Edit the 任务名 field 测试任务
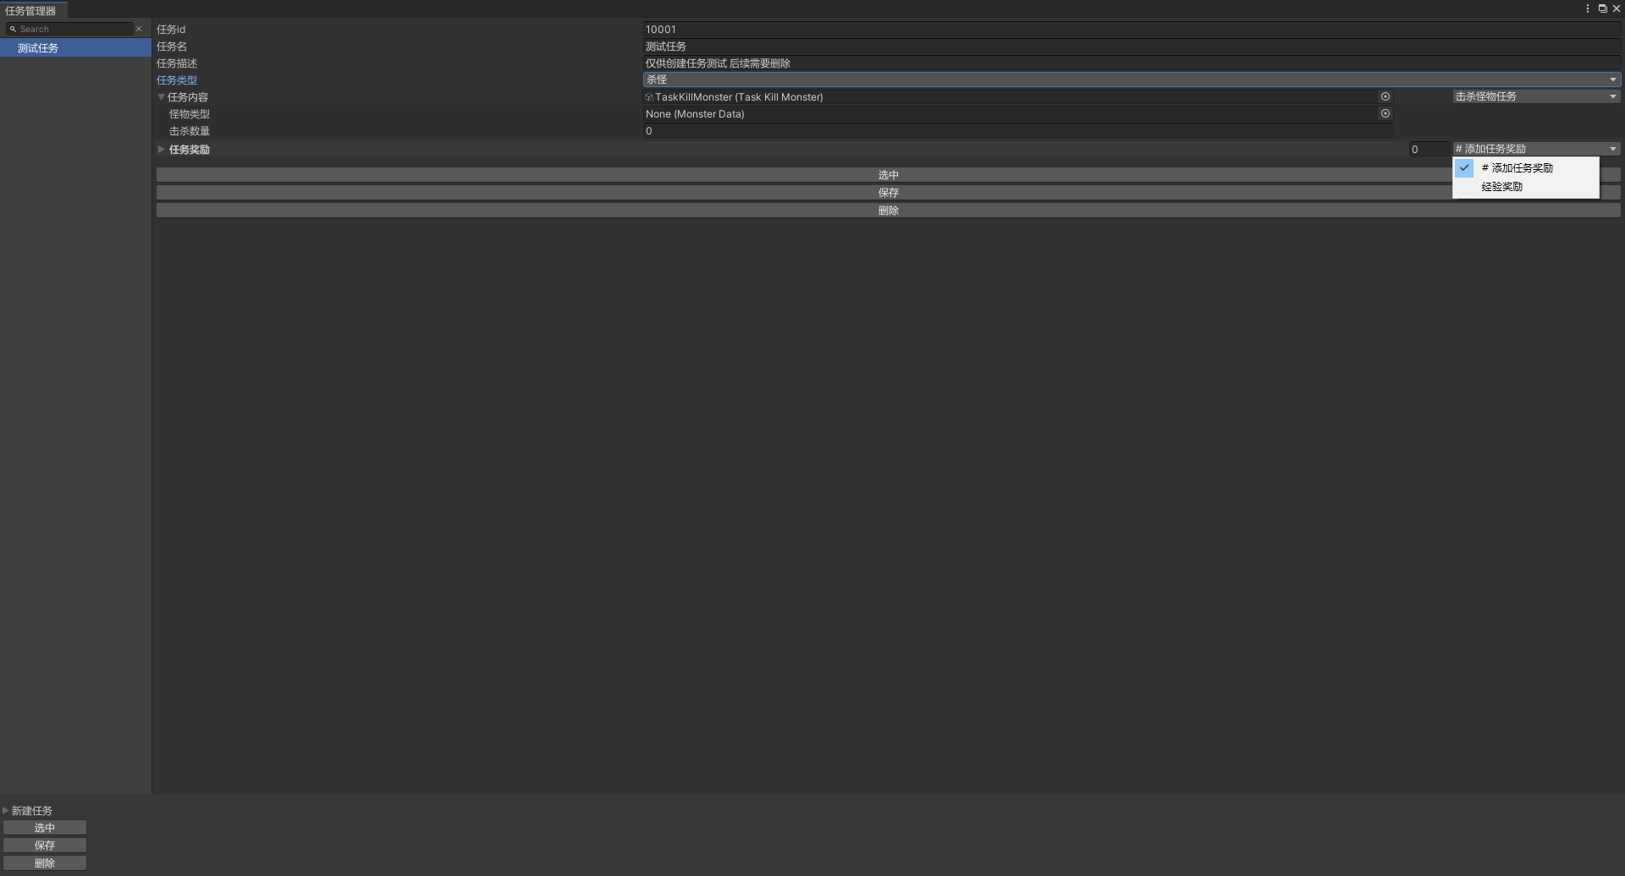The width and height of the screenshot is (1625, 876). [x=1132, y=47]
